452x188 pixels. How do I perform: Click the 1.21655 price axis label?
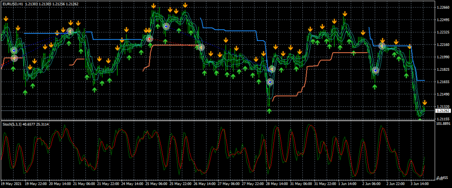click(443, 83)
